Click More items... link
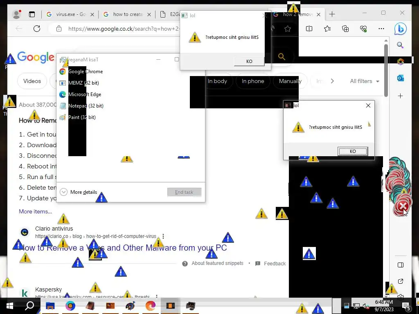 pos(35,211)
